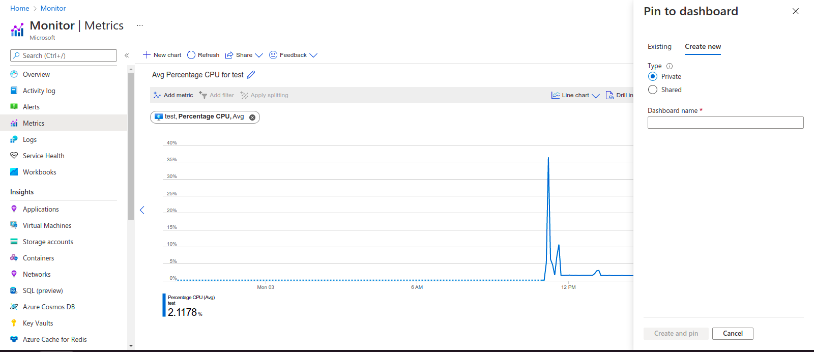Click New chart plus button

[x=162, y=55]
